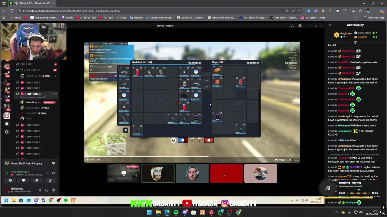Toggle the Discord camera button
Screen dimensions: 387x217
10,181
